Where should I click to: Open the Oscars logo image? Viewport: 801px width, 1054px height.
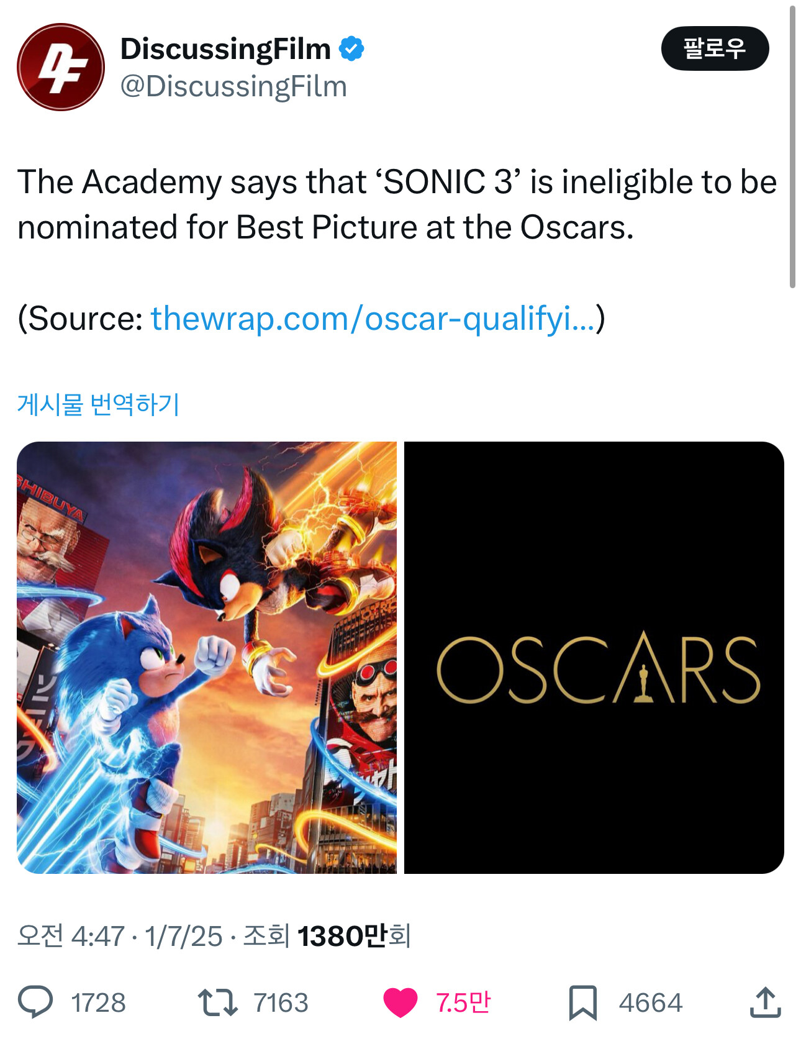[x=594, y=658]
